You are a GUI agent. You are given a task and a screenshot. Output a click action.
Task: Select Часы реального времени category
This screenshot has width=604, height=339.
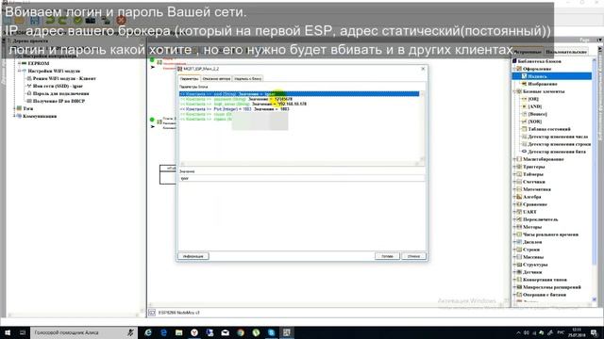pyautogui.click(x=550, y=234)
